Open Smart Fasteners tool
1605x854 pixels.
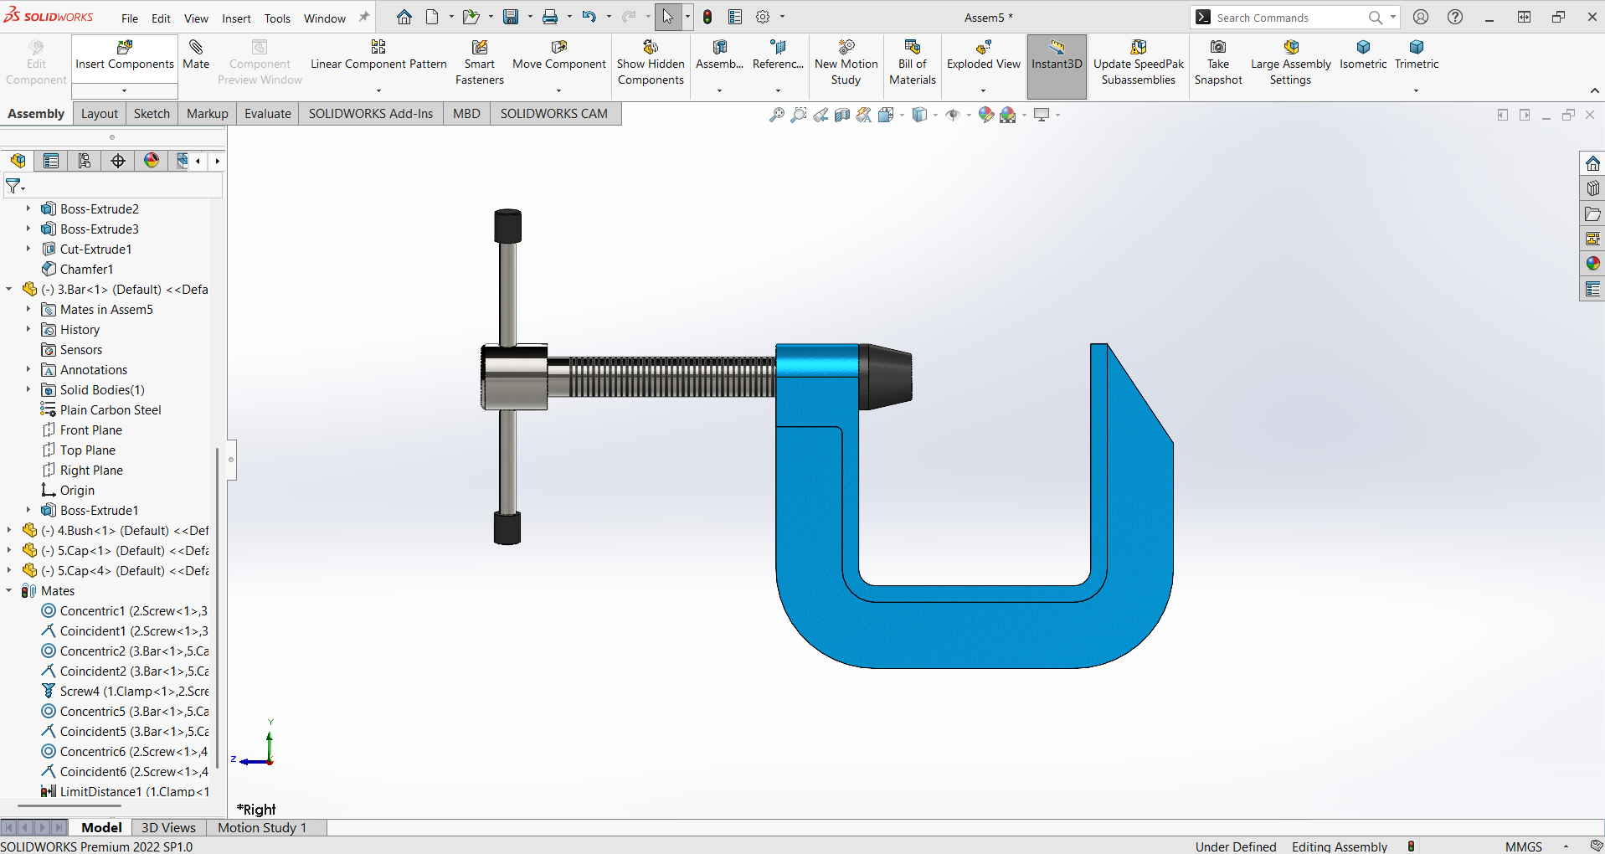(x=479, y=62)
